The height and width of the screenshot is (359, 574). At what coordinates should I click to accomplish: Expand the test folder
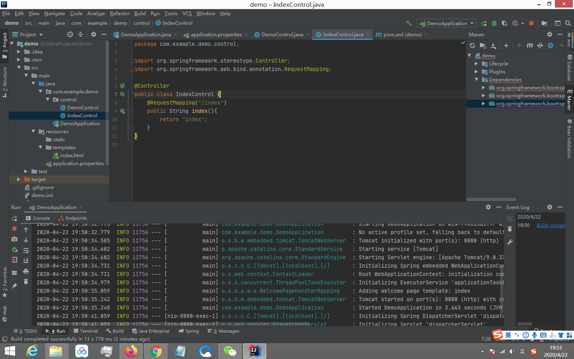26,172
